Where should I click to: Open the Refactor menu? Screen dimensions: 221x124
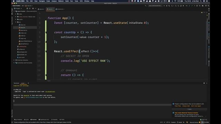click(61, 1)
